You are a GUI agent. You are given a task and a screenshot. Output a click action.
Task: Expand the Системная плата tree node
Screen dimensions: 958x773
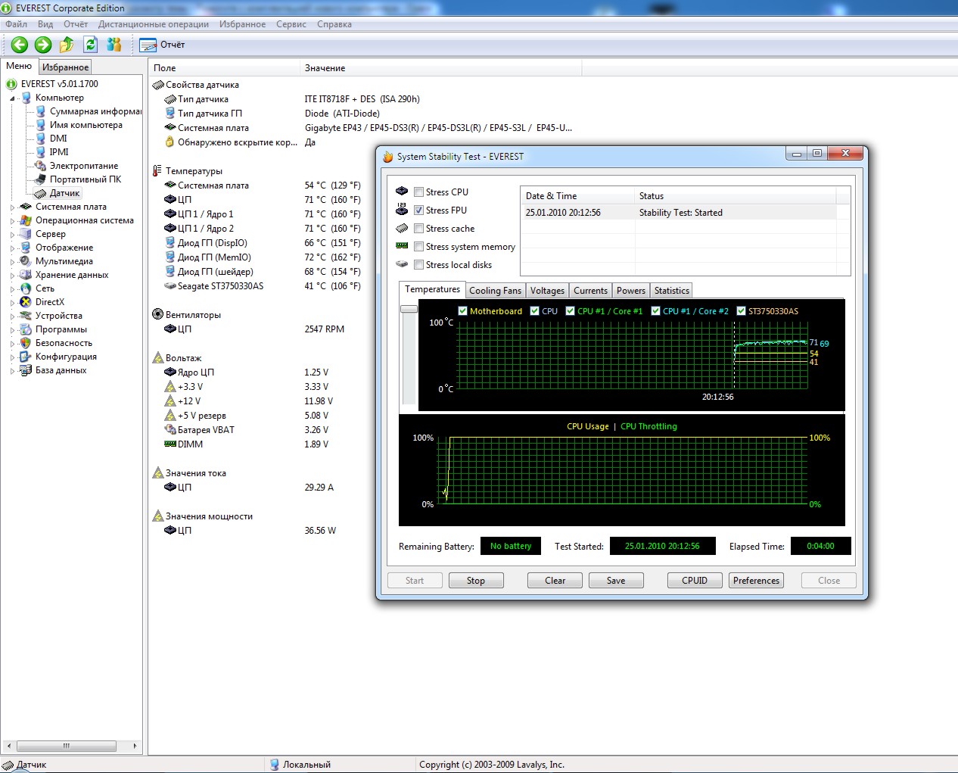[12, 207]
